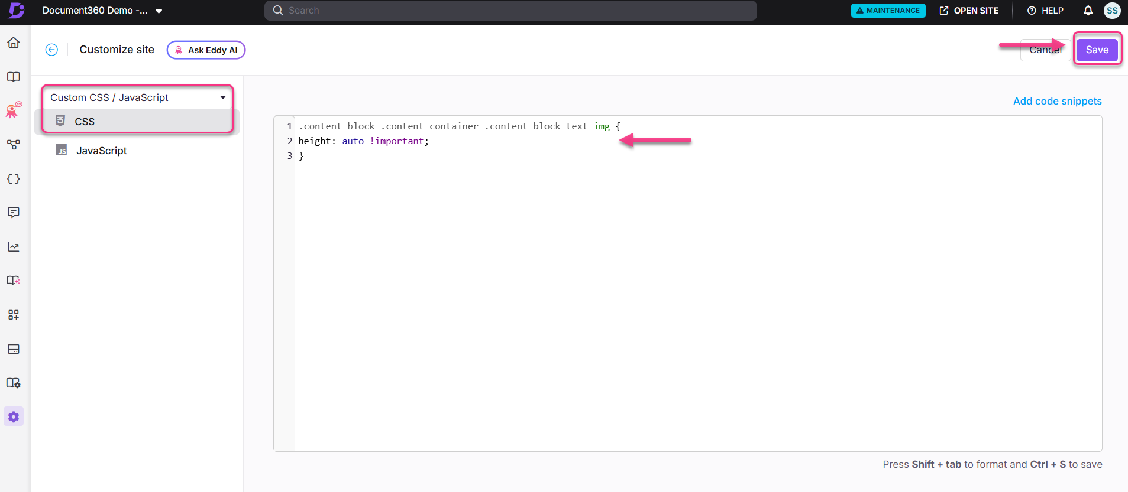Click the Ask Eddy AI button
This screenshot has height=492, width=1128.
(x=206, y=50)
